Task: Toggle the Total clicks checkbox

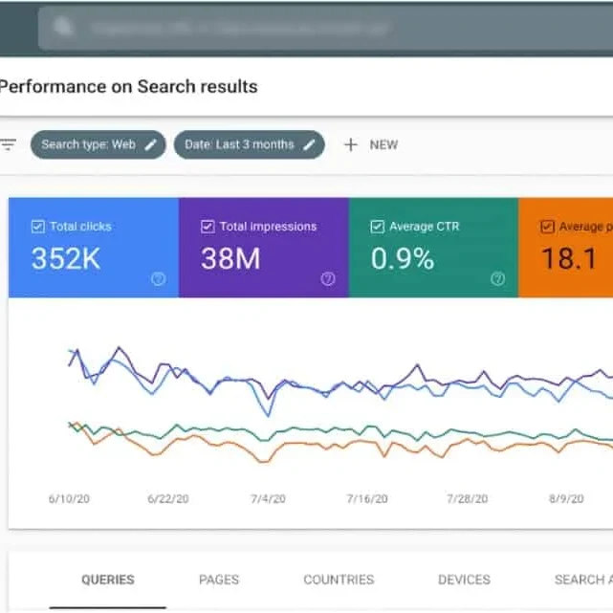Action: click(38, 227)
